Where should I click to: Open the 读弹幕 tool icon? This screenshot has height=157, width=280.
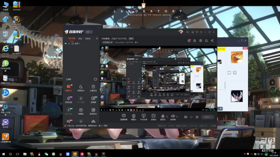(93, 100)
